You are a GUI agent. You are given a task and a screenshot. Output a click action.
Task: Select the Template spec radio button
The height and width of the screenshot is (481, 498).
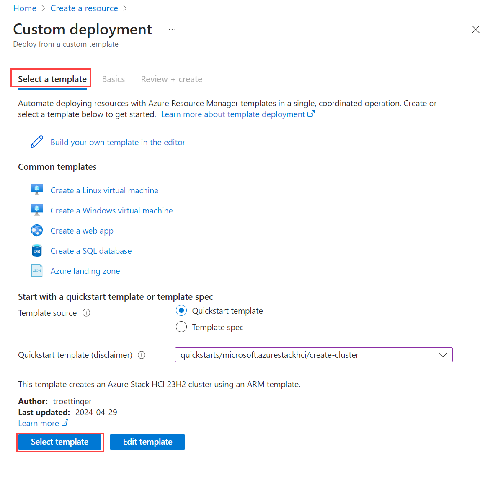[x=181, y=327]
